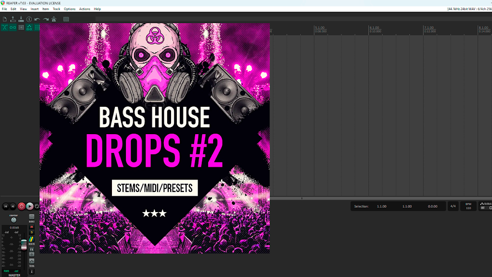
Task: Mute the Master track with M button
Action: (x=32, y=227)
